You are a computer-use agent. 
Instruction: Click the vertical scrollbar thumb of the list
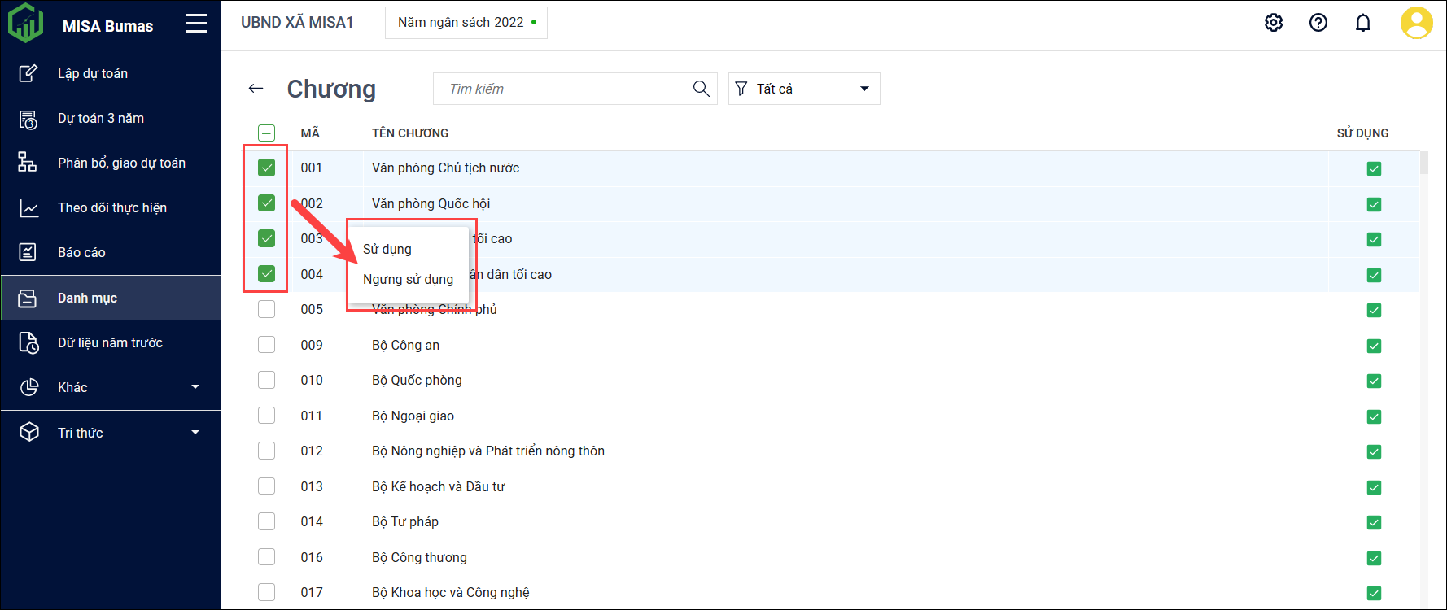(x=1423, y=163)
